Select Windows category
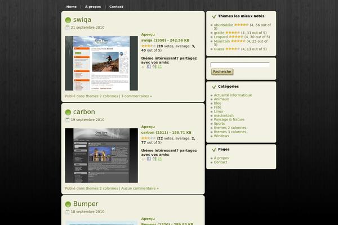Image resolution: width=338 pixels, height=225 pixels. [221, 136]
